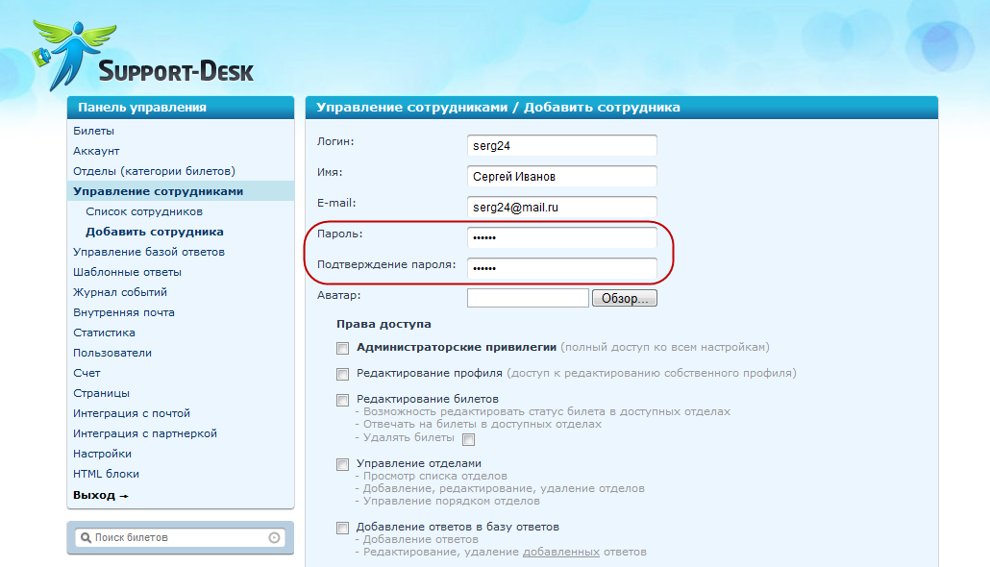The image size is (990, 567).
Task: Click the Support-Desk logo
Action: click(x=144, y=56)
